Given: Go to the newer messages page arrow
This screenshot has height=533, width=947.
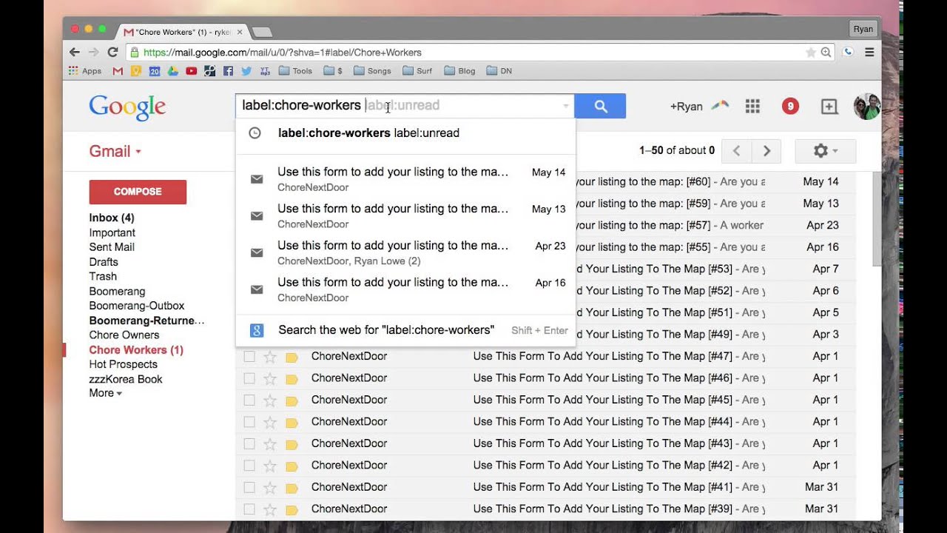Looking at the screenshot, I should [736, 151].
